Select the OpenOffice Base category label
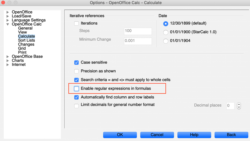This screenshot has width=250, height=141. [x=27, y=56]
